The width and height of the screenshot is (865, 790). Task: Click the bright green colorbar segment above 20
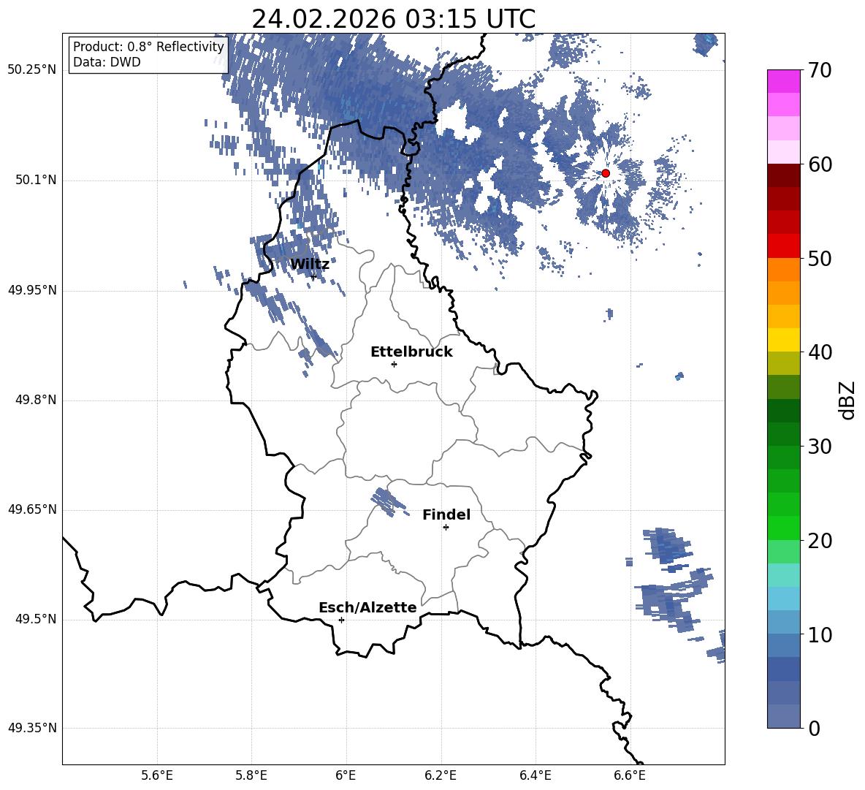(783, 528)
